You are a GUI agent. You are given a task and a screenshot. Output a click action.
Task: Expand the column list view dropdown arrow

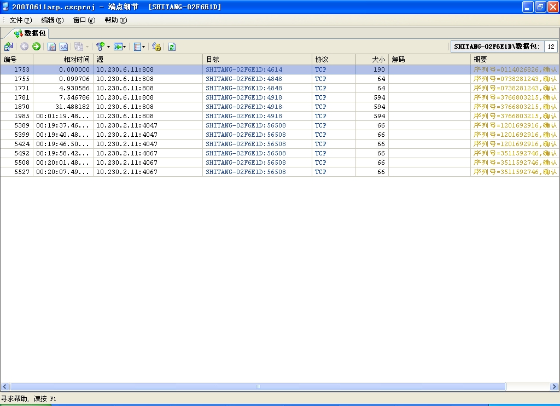coord(144,47)
